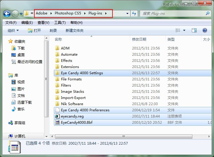Click the magnifier search icon
Screen dimensions: 214x157
tap(207, 13)
